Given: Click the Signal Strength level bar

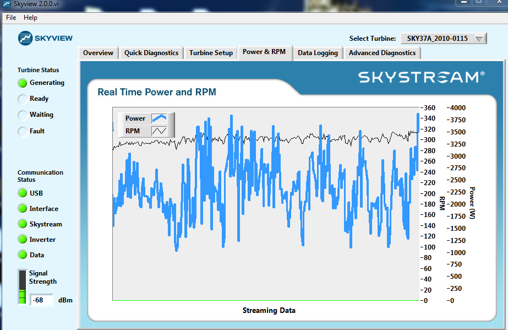Looking at the screenshot, I should click(x=22, y=286).
